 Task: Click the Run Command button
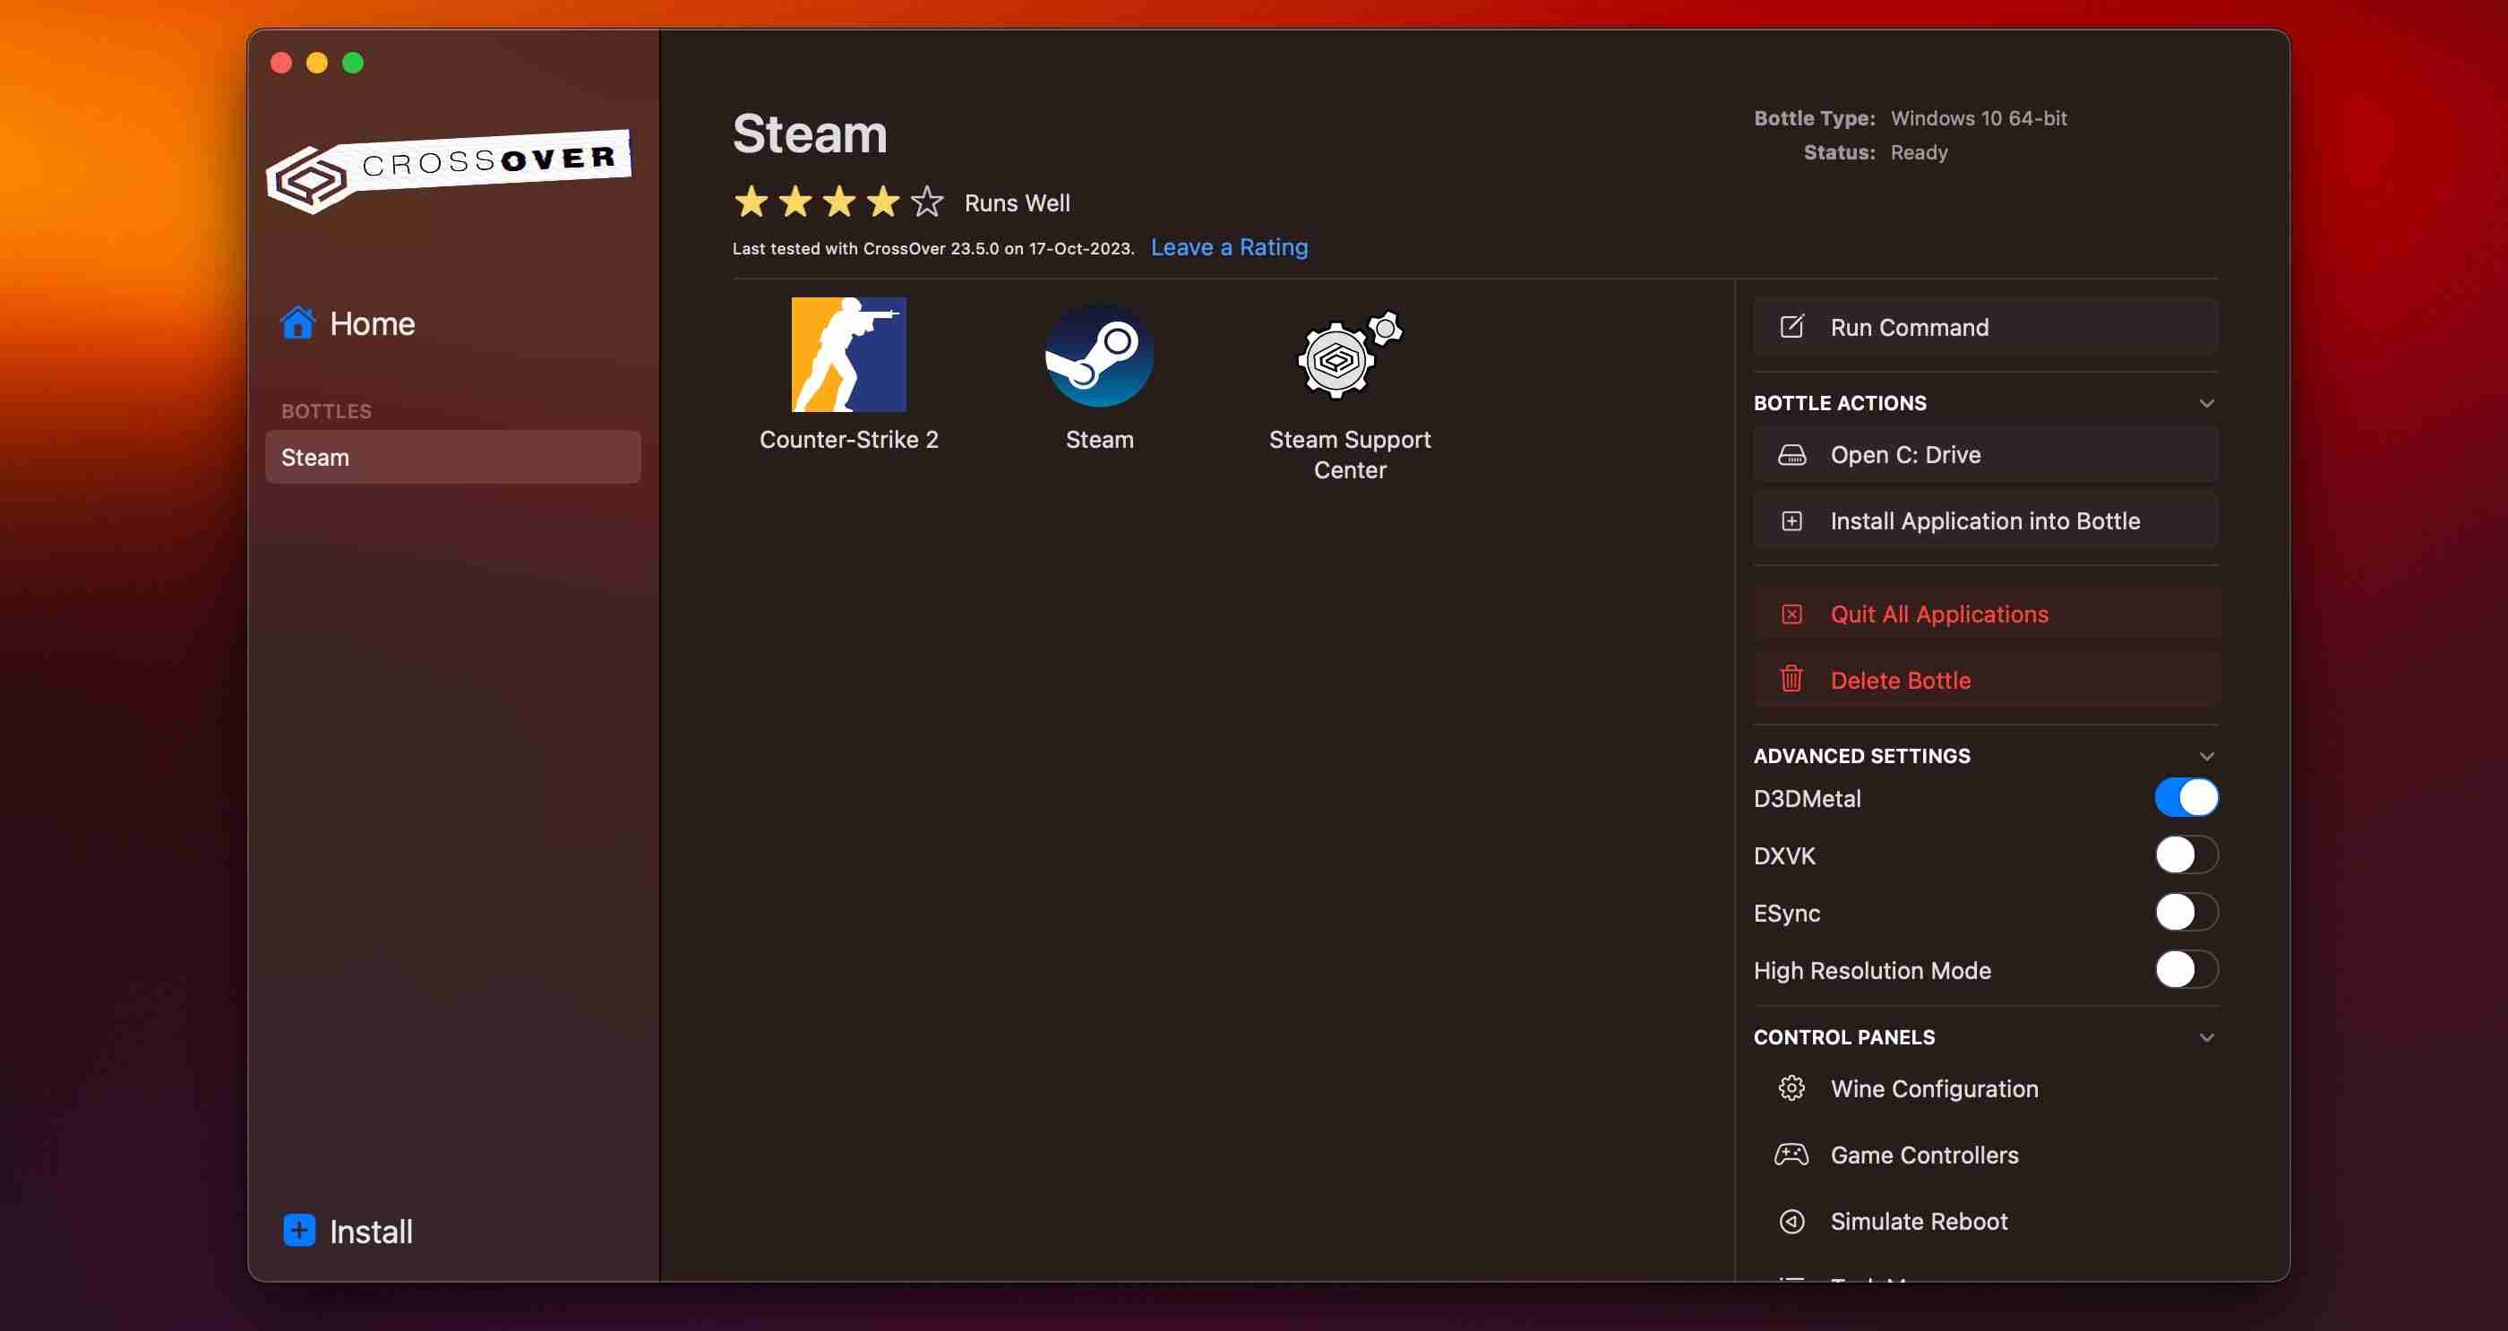(1985, 326)
